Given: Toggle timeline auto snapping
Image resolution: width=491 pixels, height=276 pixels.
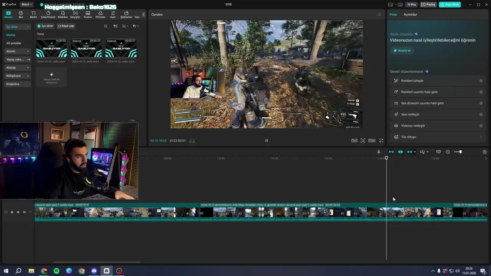Looking at the screenshot, I should click(400, 152).
